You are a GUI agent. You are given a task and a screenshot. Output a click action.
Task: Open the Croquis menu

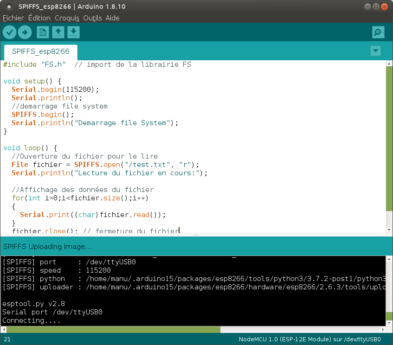pos(67,18)
